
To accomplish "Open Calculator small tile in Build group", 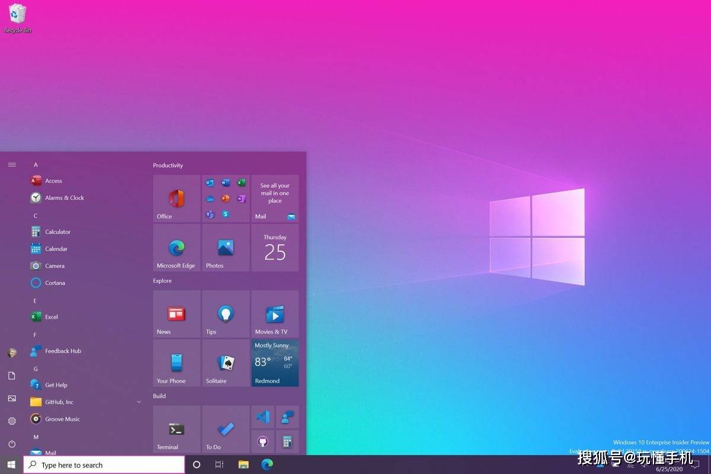I will 287,441.
